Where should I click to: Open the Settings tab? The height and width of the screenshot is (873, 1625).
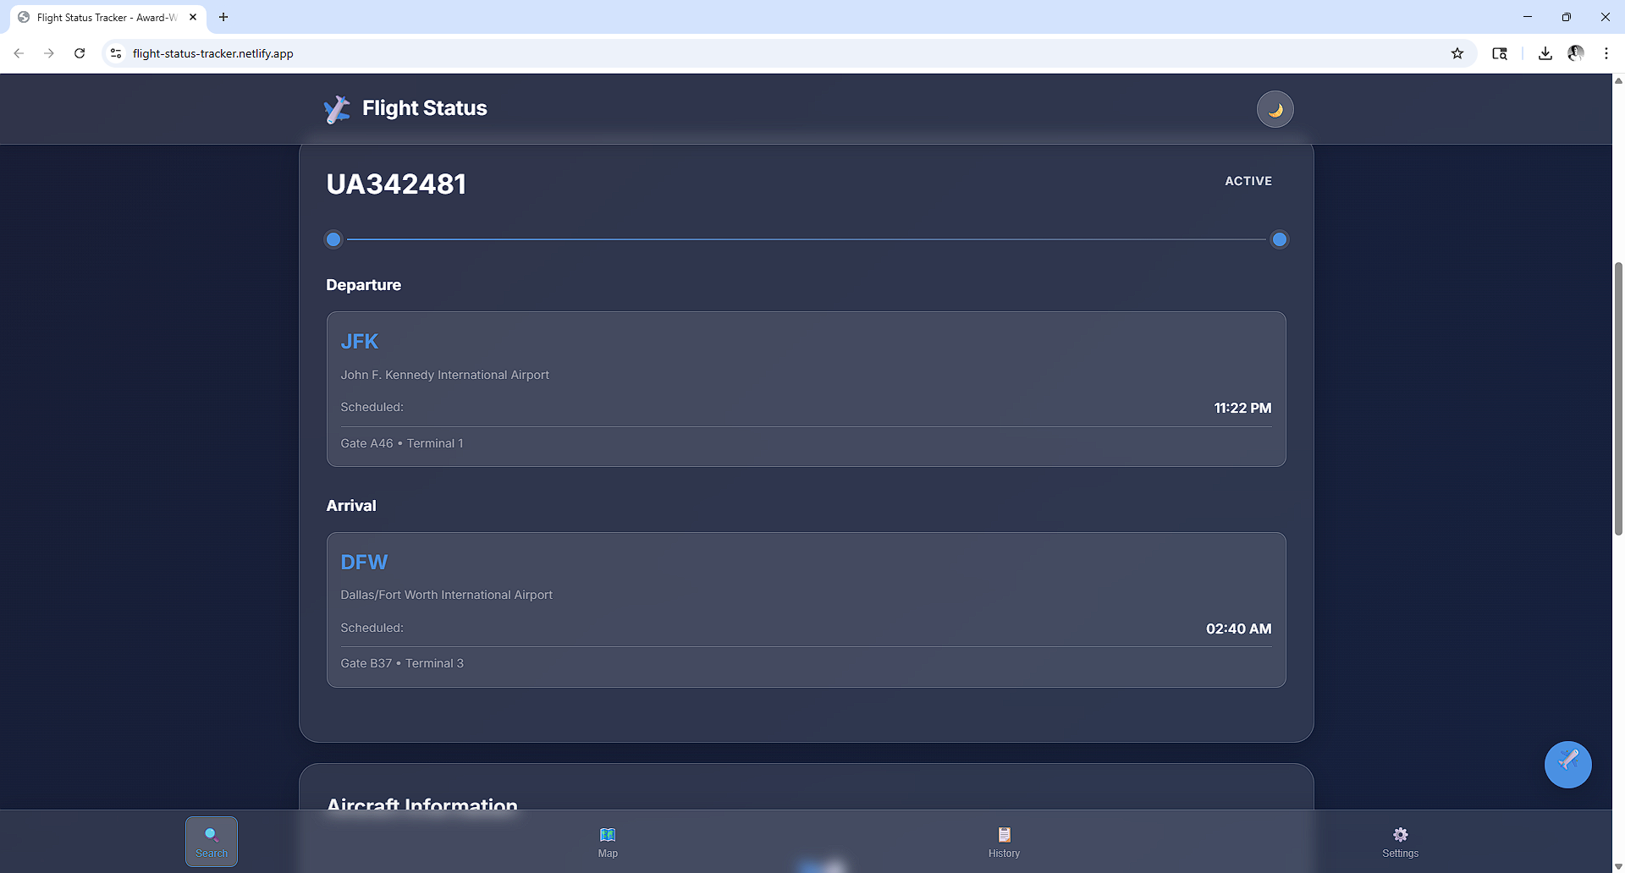coord(1400,842)
